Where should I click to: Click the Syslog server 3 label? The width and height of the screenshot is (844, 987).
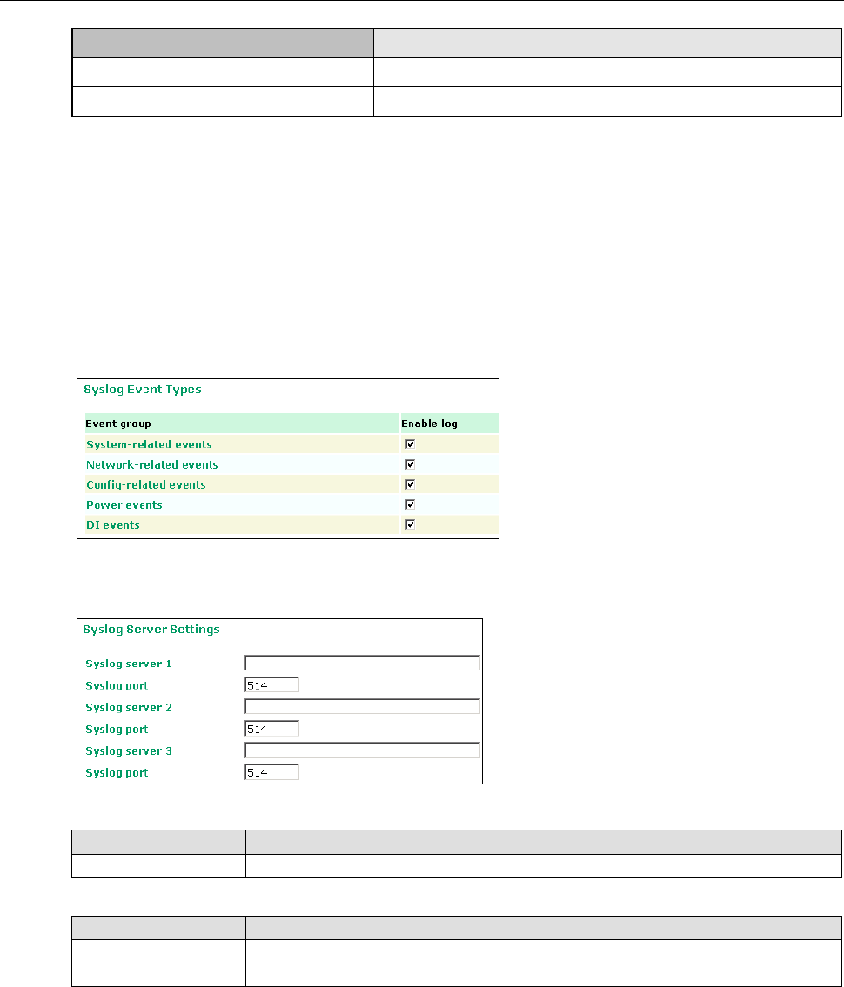(129, 751)
